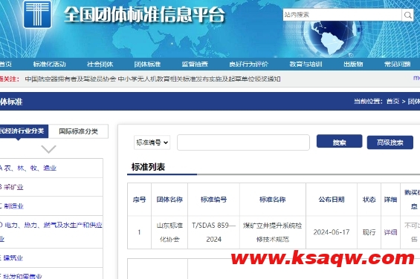Screen dimensions: 420x279
Task: Open the 教育与培训 menu
Action: point(306,65)
